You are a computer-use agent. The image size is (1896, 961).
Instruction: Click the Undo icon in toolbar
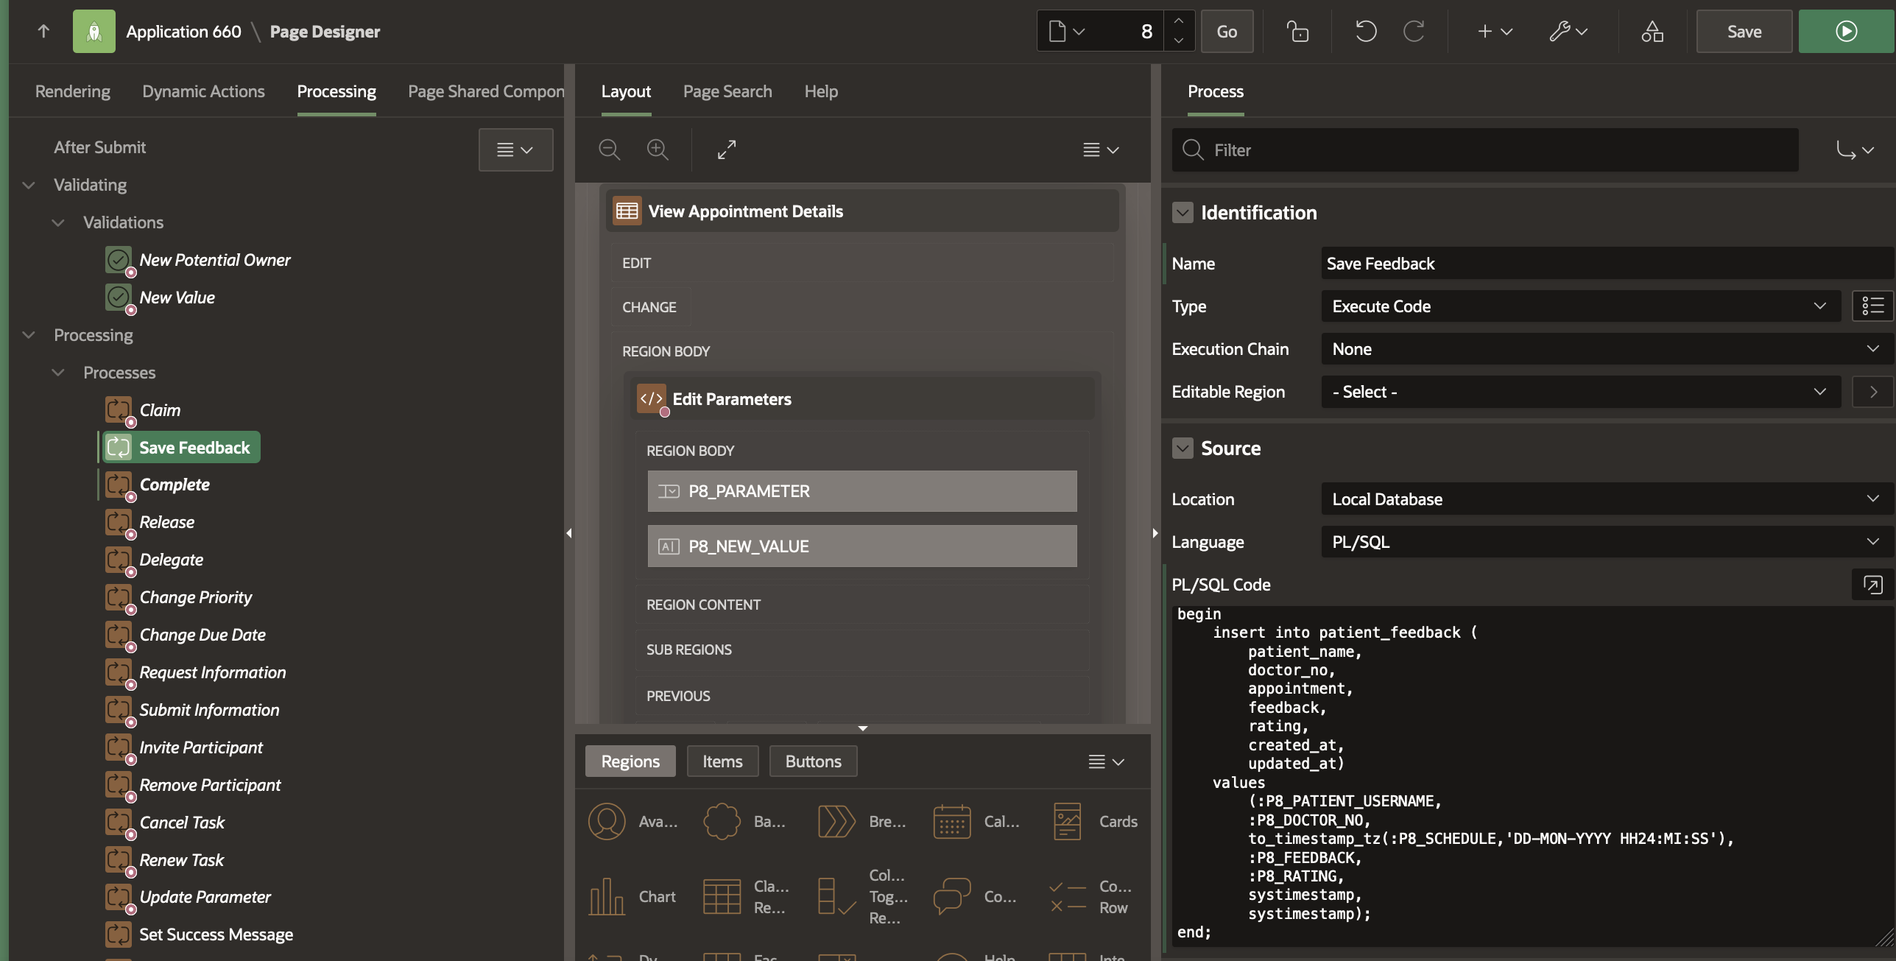pos(1365,32)
